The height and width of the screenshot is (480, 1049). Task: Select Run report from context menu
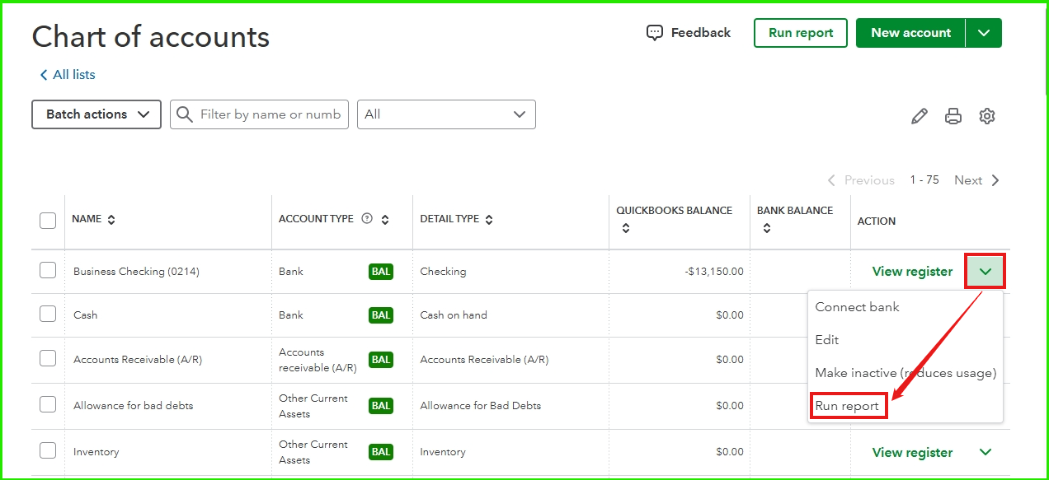coord(847,406)
